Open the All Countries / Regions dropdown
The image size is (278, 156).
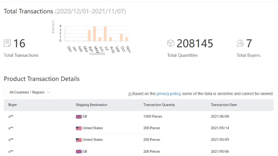click(28, 93)
